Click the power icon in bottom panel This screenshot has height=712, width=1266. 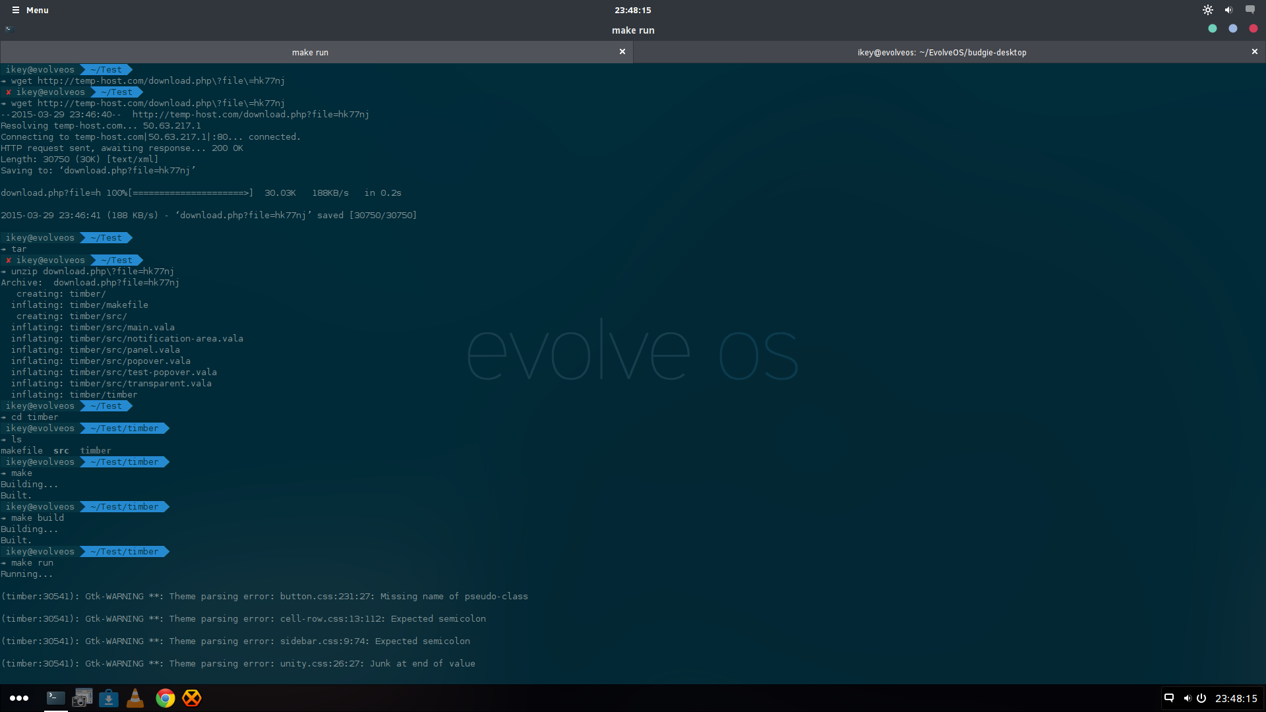pyautogui.click(x=1201, y=698)
